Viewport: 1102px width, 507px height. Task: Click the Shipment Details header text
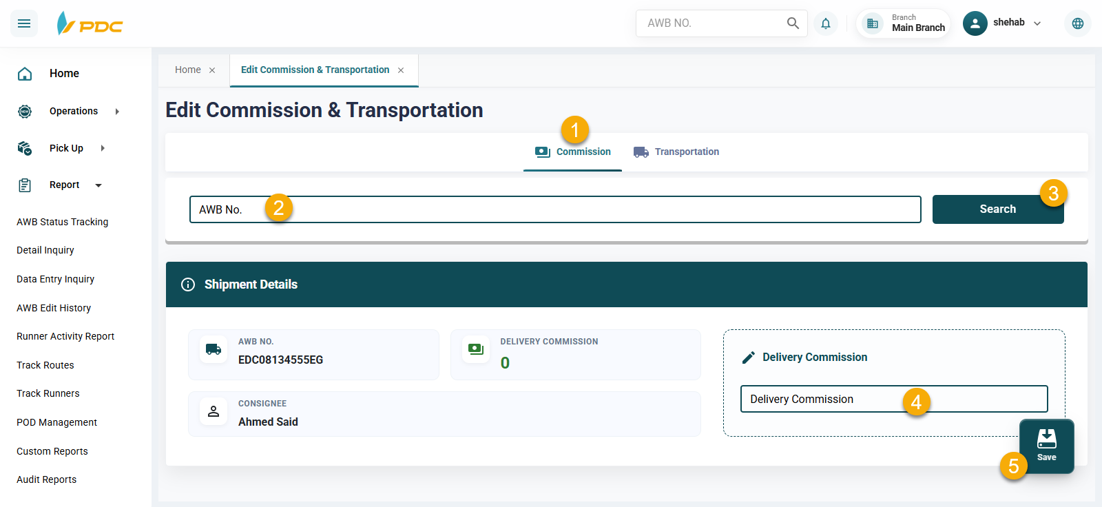[251, 284]
